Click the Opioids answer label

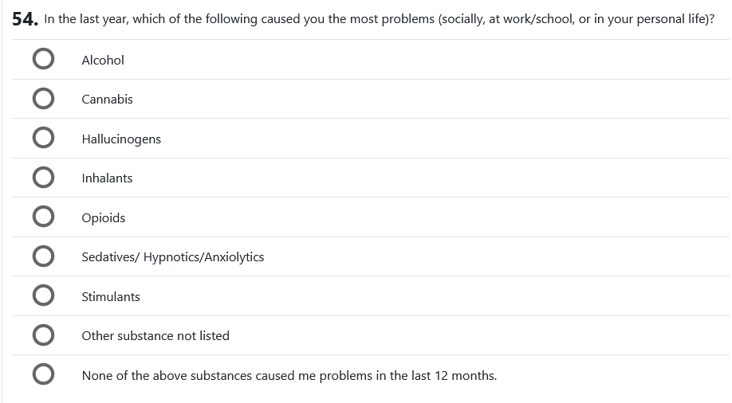[x=104, y=218]
